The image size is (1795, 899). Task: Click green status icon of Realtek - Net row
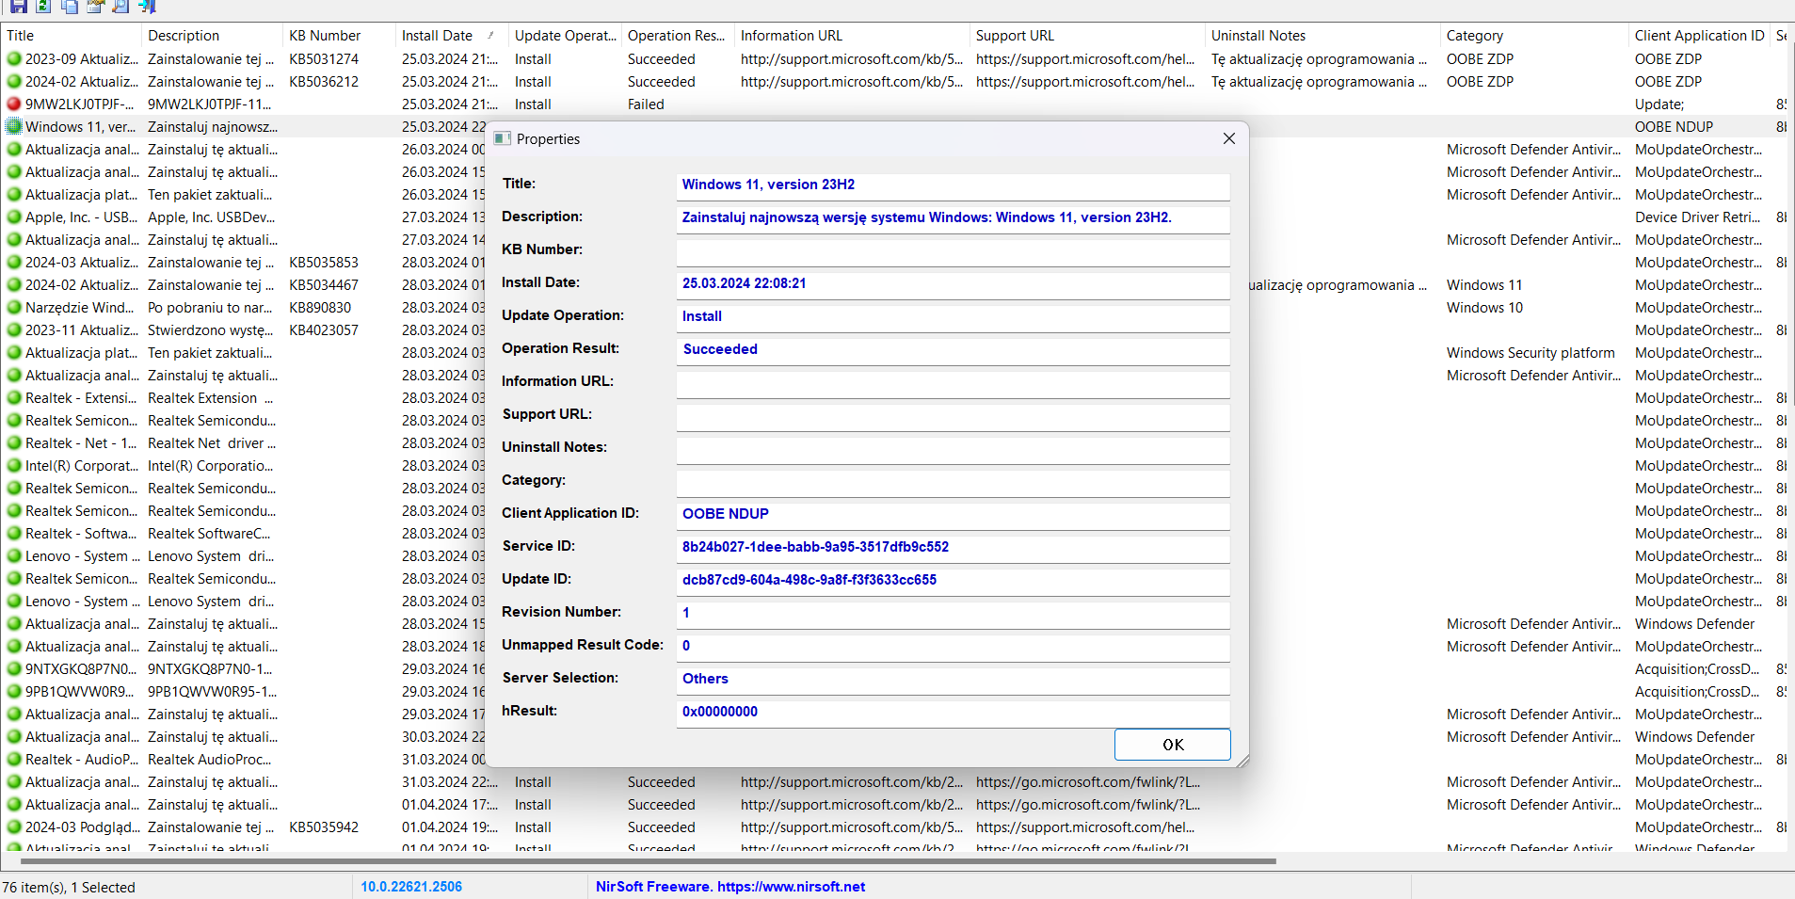tap(14, 442)
